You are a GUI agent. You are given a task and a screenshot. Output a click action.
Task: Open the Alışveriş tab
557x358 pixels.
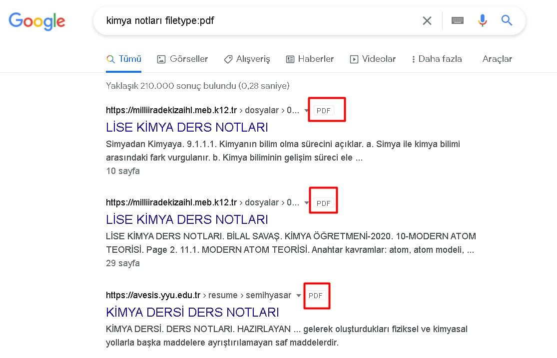(247, 59)
